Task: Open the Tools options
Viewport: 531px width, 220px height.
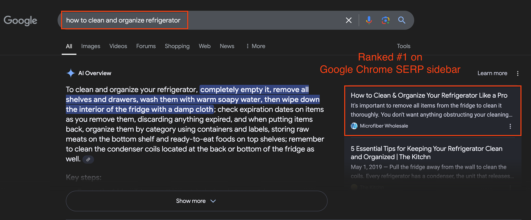Action: (x=404, y=46)
